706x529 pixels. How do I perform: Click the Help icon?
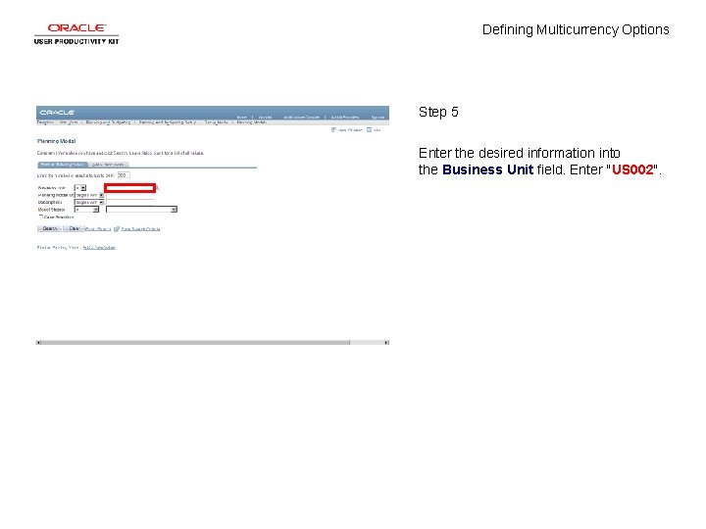click(370, 130)
